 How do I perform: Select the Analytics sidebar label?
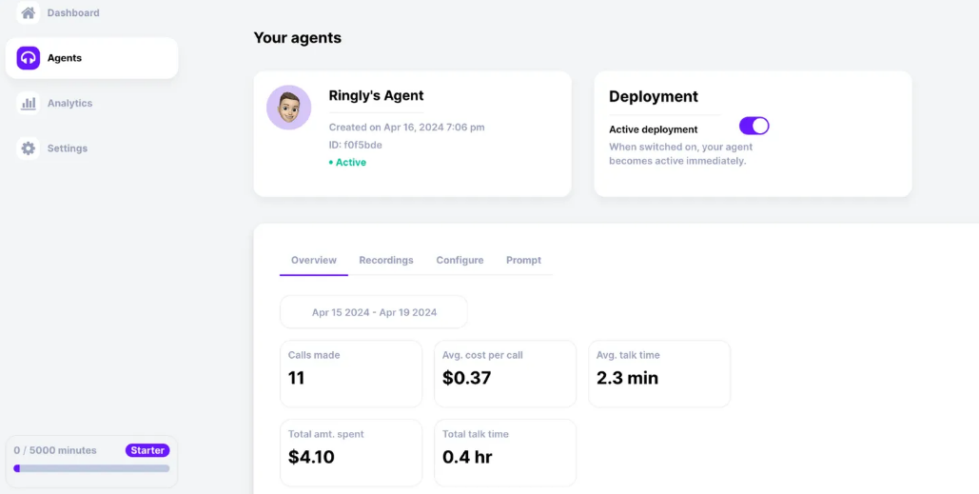coord(70,103)
